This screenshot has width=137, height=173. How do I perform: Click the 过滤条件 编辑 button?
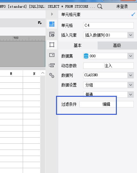(x=107, y=104)
